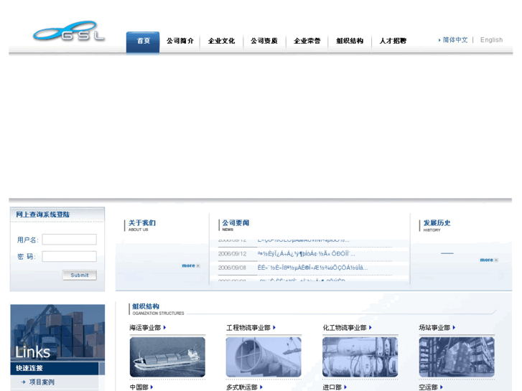Viewport: 522px width, 391px height.
Task: Click the arrow beside 场站事业部
Action: [454, 328]
